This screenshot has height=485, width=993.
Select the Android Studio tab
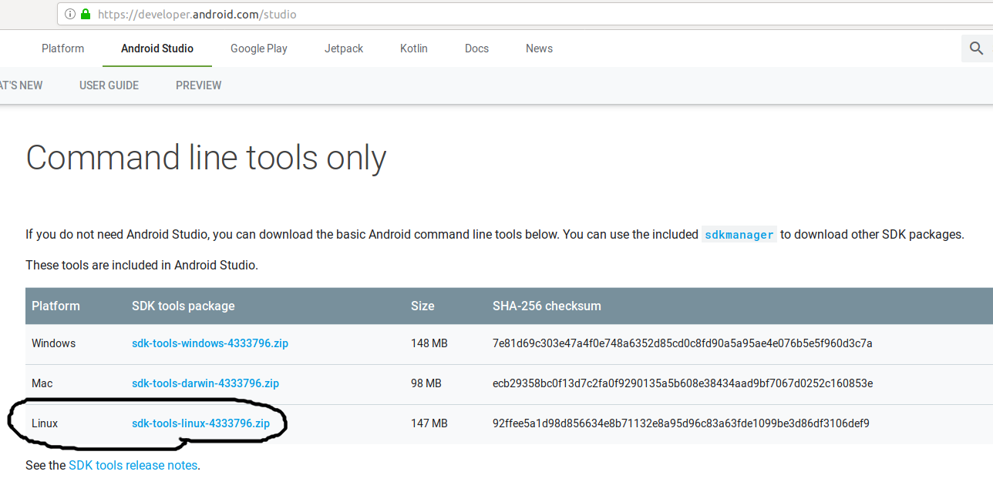click(x=157, y=48)
